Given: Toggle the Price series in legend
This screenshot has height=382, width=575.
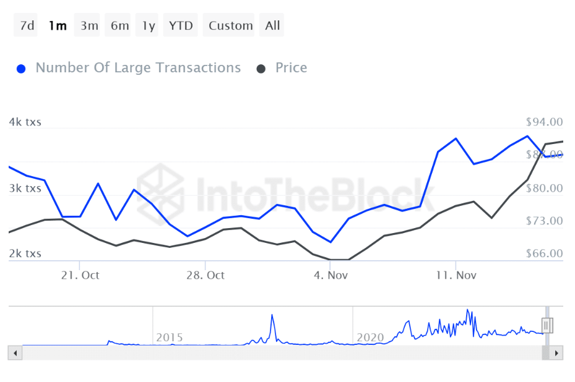Looking at the screenshot, I should pyautogui.click(x=291, y=68).
